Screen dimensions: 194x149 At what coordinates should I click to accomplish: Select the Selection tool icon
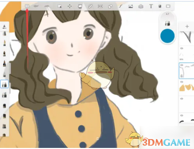(x=60, y=6)
